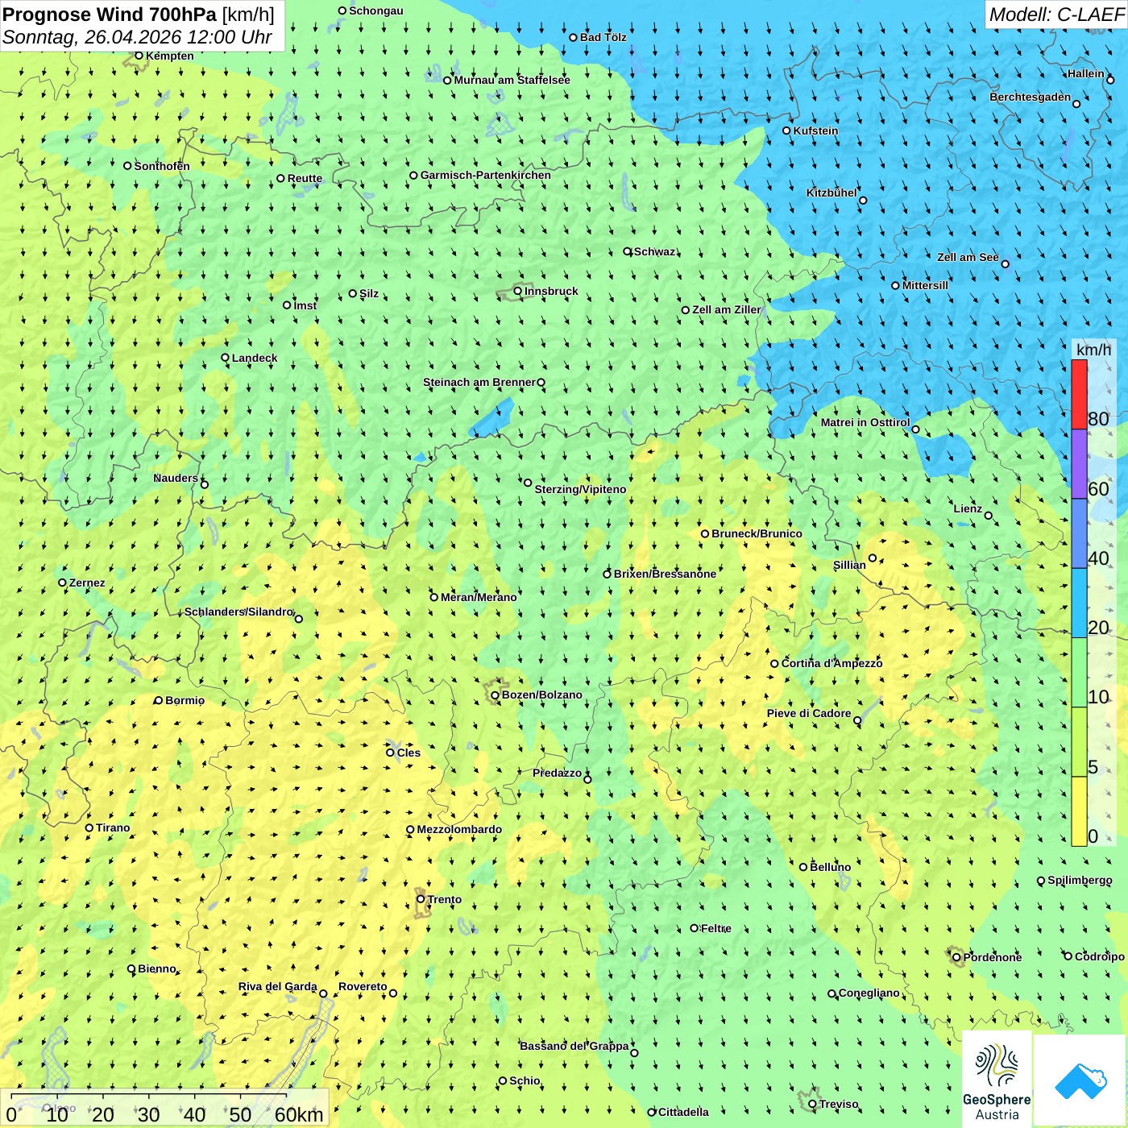The image size is (1128, 1128).
Task: Click the "Sonthofen" city label
Action: tap(162, 166)
